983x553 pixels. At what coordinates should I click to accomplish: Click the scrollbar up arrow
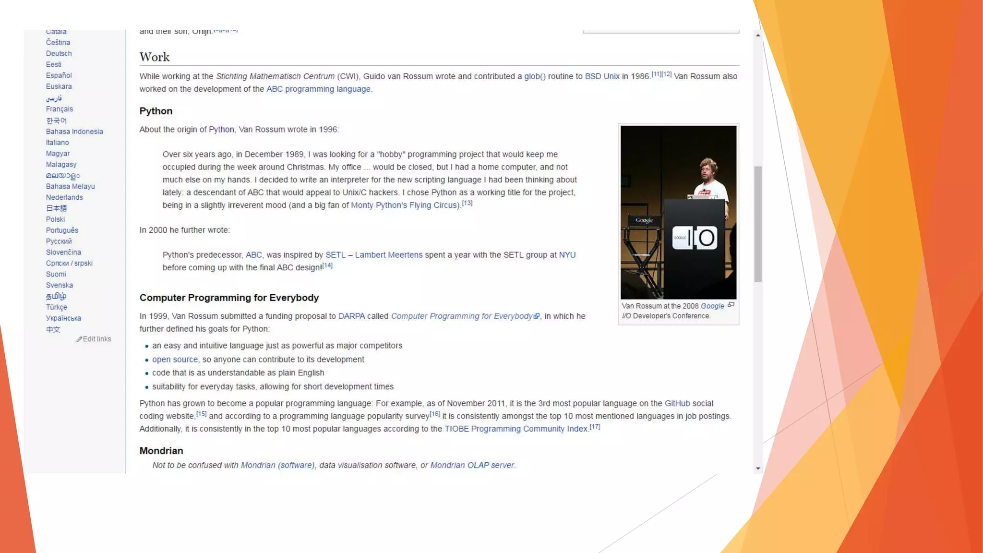pyautogui.click(x=758, y=35)
